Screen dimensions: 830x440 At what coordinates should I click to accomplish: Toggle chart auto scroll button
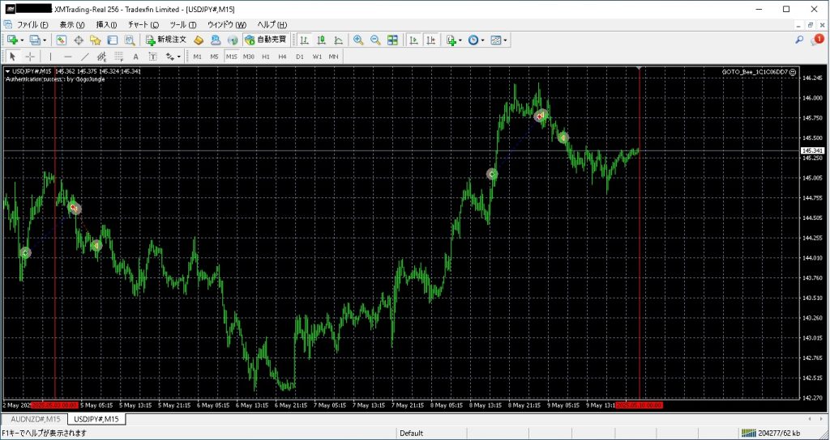coord(413,40)
